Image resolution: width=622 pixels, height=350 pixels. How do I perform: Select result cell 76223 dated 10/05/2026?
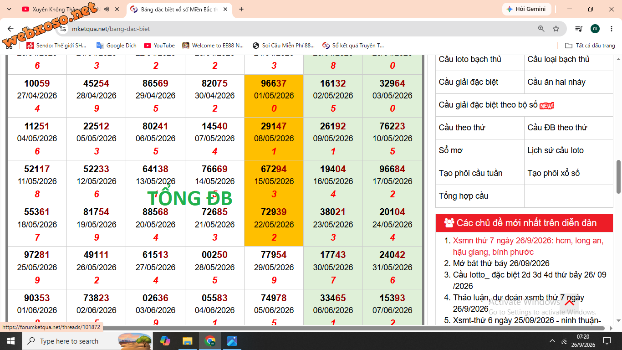point(393,139)
